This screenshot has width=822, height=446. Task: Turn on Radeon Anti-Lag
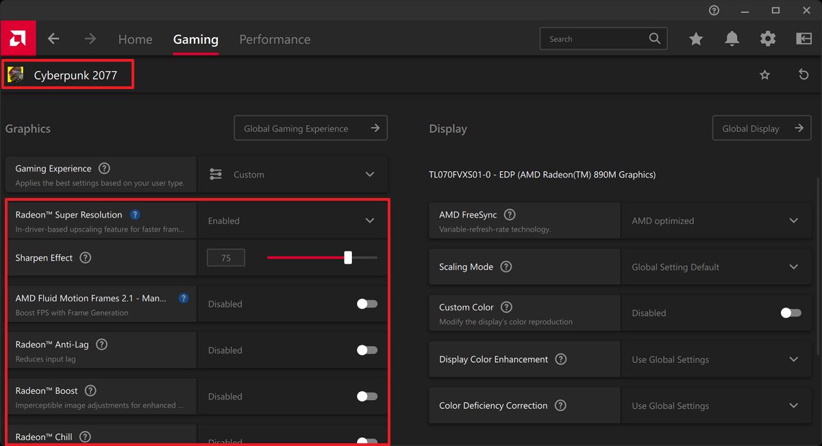click(367, 349)
